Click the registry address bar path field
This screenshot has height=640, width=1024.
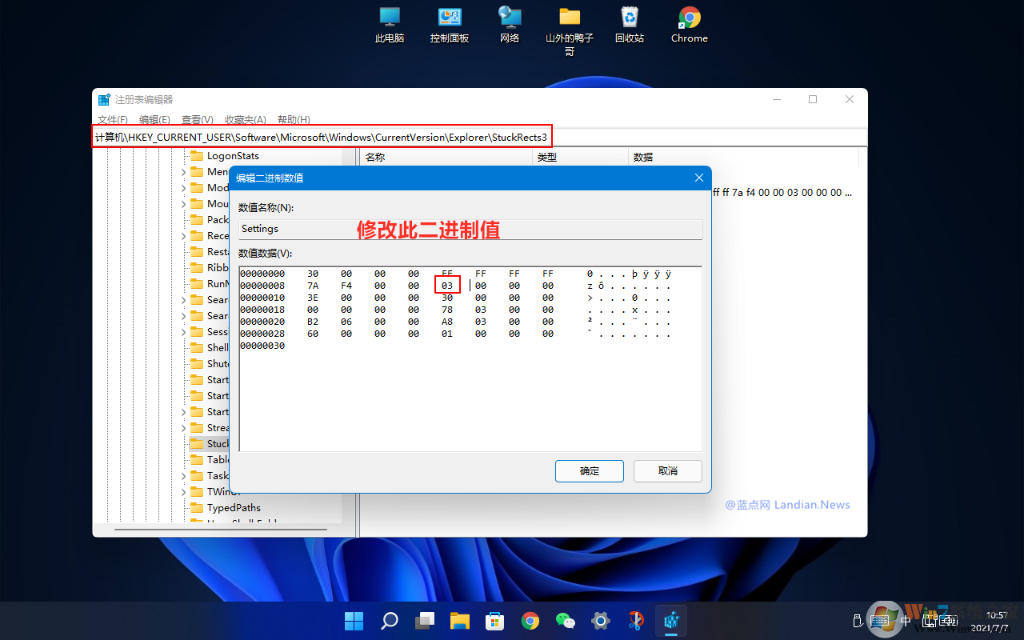320,136
